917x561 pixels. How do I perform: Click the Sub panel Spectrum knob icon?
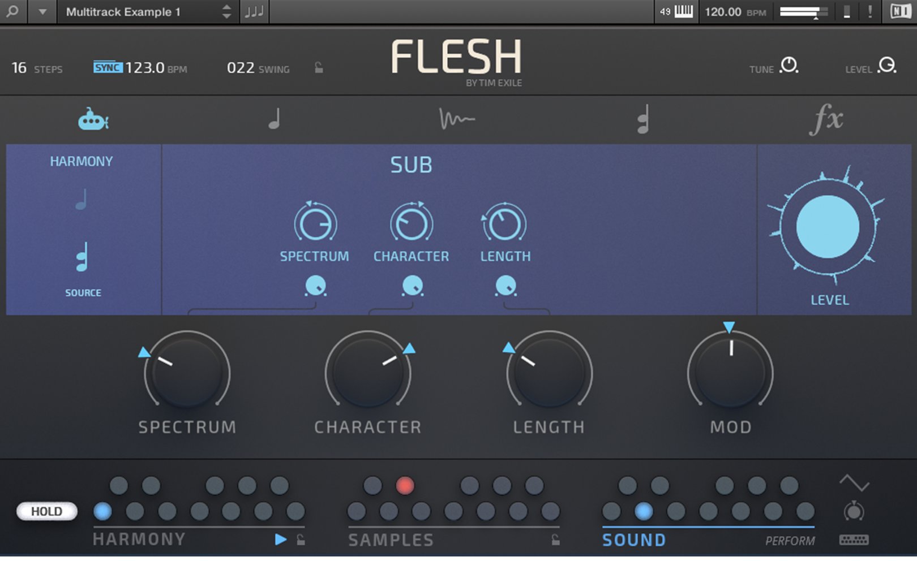point(315,223)
